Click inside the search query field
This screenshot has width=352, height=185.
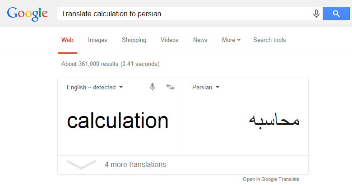(x=185, y=14)
